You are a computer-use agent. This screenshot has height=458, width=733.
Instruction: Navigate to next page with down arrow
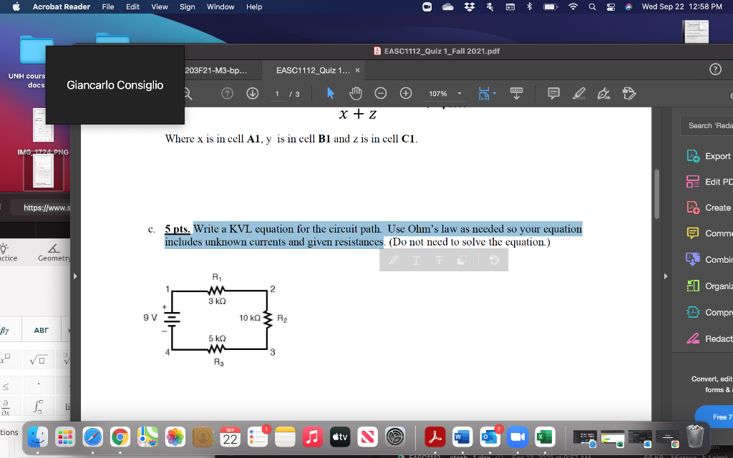[252, 93]
